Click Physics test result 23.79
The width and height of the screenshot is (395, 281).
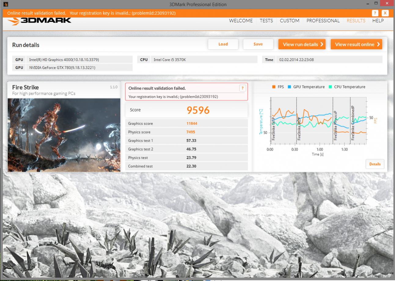click(x=191, y=158)
